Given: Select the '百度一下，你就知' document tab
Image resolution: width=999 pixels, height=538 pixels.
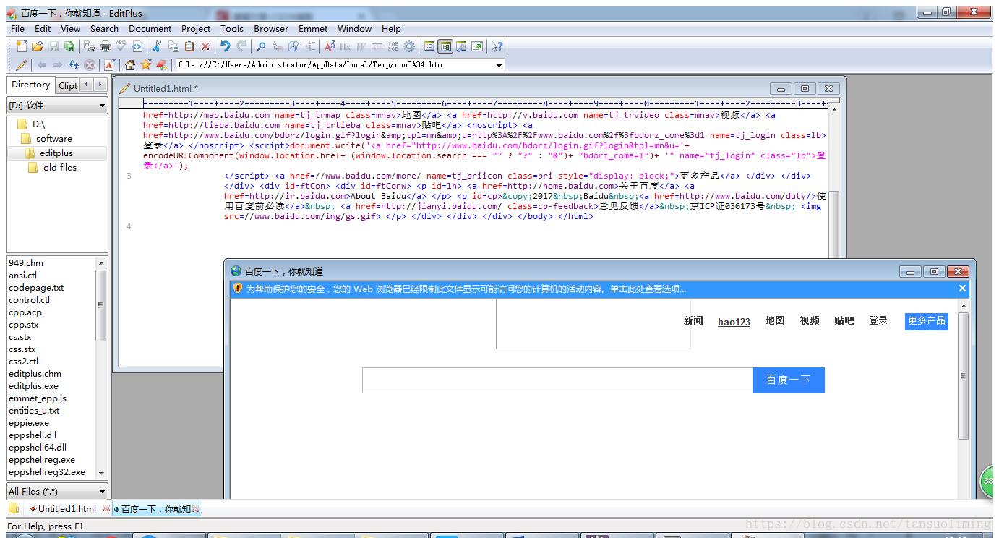Looking at the screenshot, I should point(155,509).
